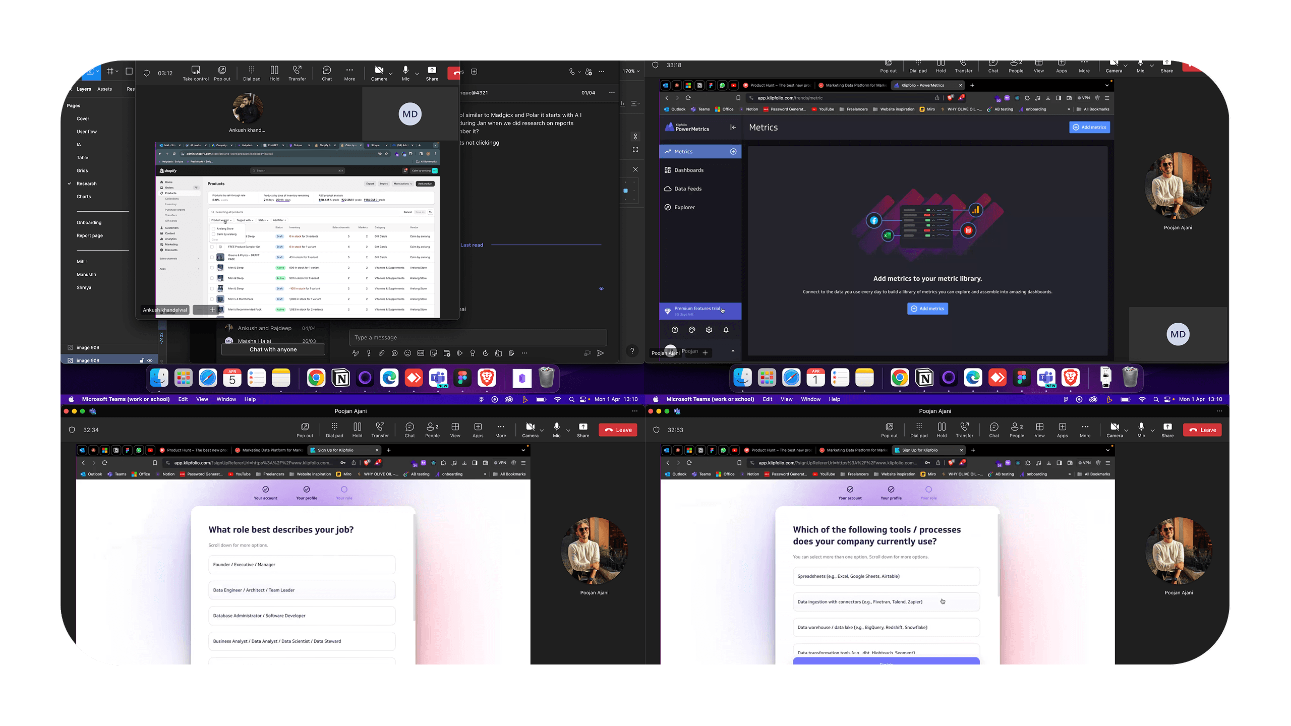Image resolution: width=1291 pixels, height=726 pixels.
Task: Click the Type a message field
Action: coord(477,337)
